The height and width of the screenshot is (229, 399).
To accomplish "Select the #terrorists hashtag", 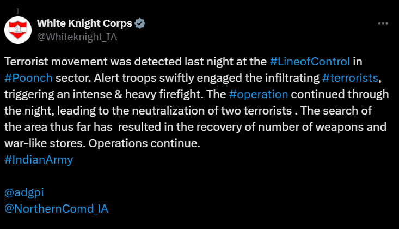I will click(x=350, y=78).
